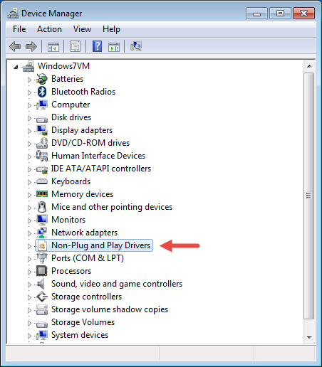The width and height of the screenshot is (322, 367).
Task: Expand the Monitors node
Action: 29,220
